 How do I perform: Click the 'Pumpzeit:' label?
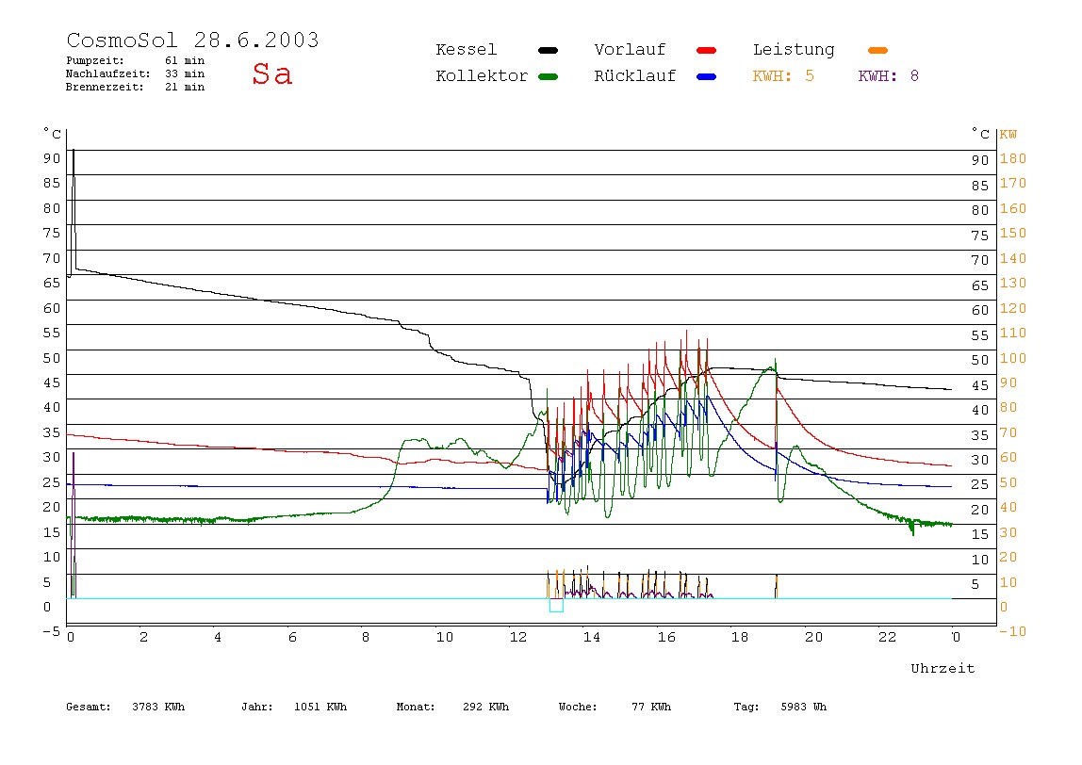(x=94, y=60)
